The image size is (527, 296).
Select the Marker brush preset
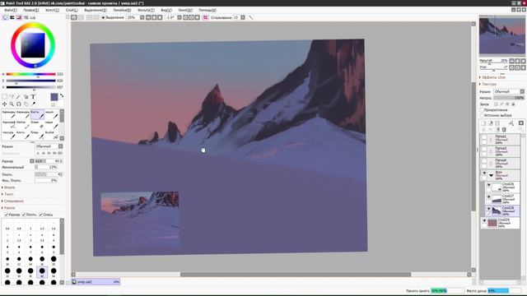(23, 125)
